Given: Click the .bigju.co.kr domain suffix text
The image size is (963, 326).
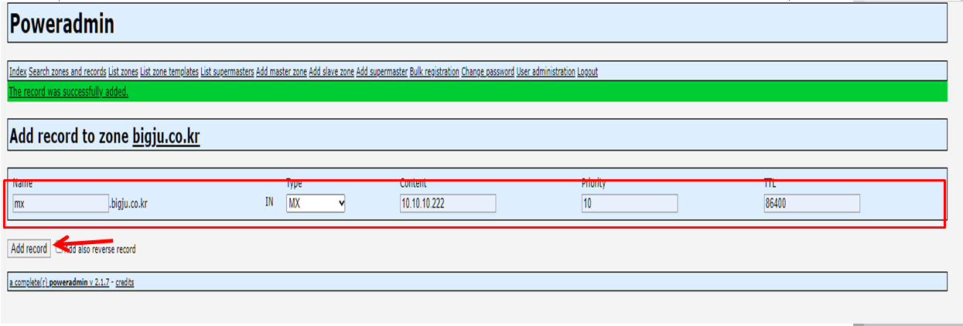Looking at the screenshot, I should coord(129,204).
